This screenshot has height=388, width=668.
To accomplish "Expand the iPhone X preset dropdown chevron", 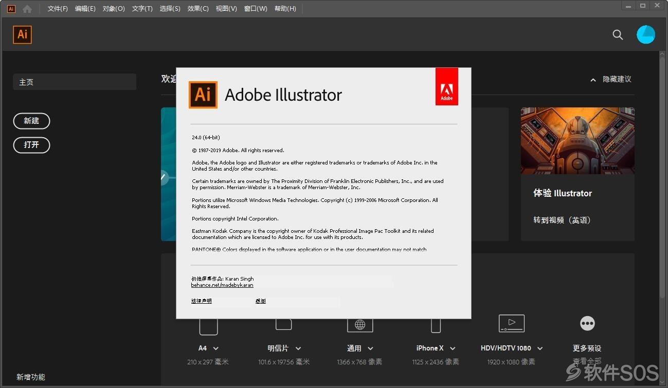I will point(452,348).
